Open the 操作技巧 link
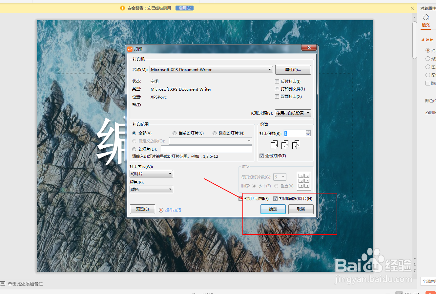 173,210
